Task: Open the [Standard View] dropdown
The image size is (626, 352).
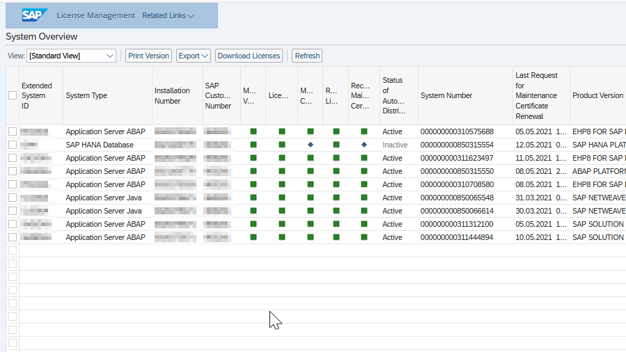Action: point(71,56)
